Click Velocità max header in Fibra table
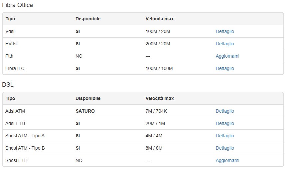The image size is (287, 171). coord(159,19)
